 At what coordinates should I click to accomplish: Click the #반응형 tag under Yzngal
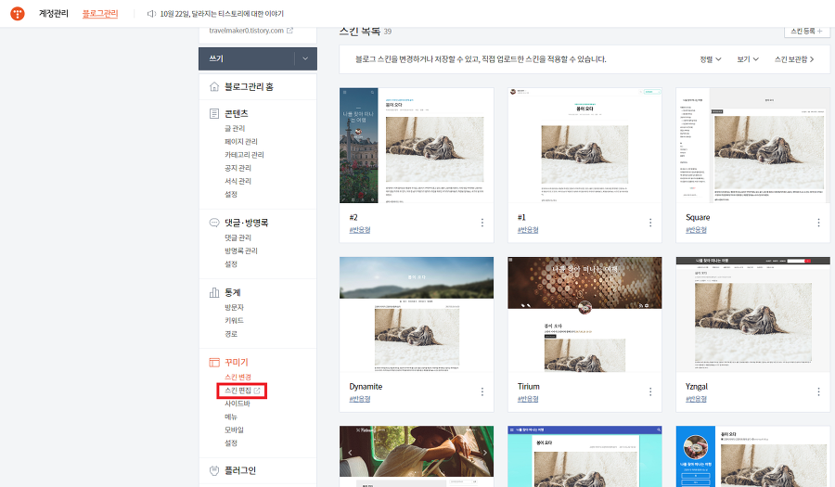[696, 399]
